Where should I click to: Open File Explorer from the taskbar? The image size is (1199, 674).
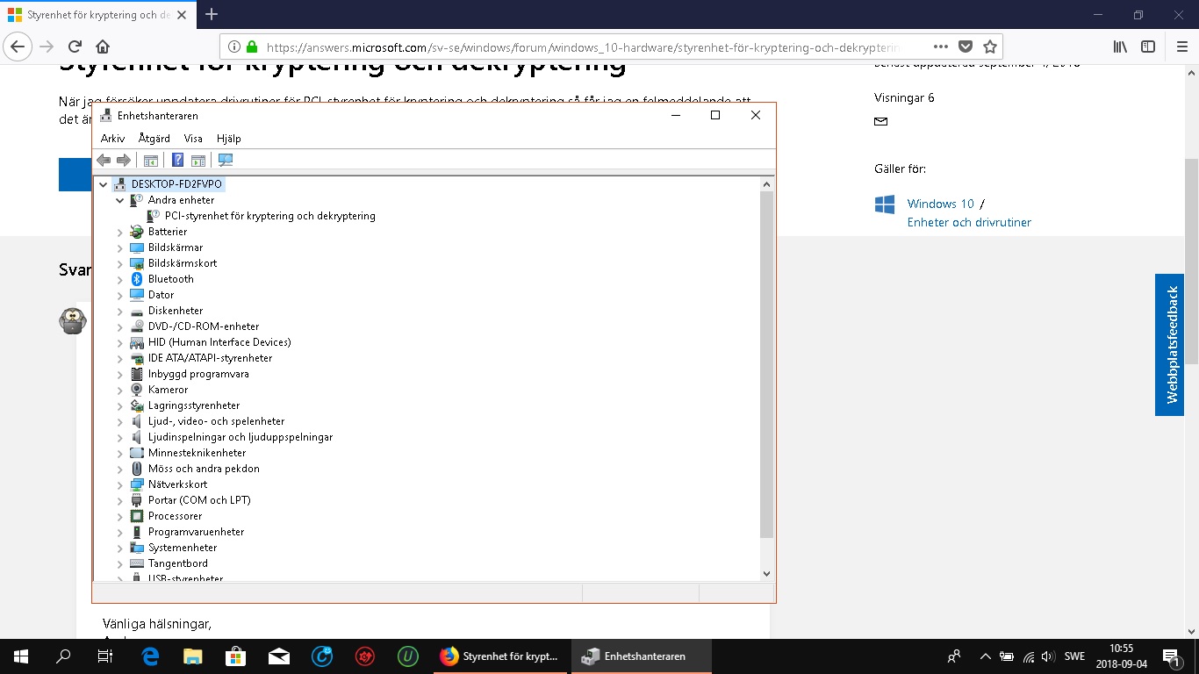192,656
